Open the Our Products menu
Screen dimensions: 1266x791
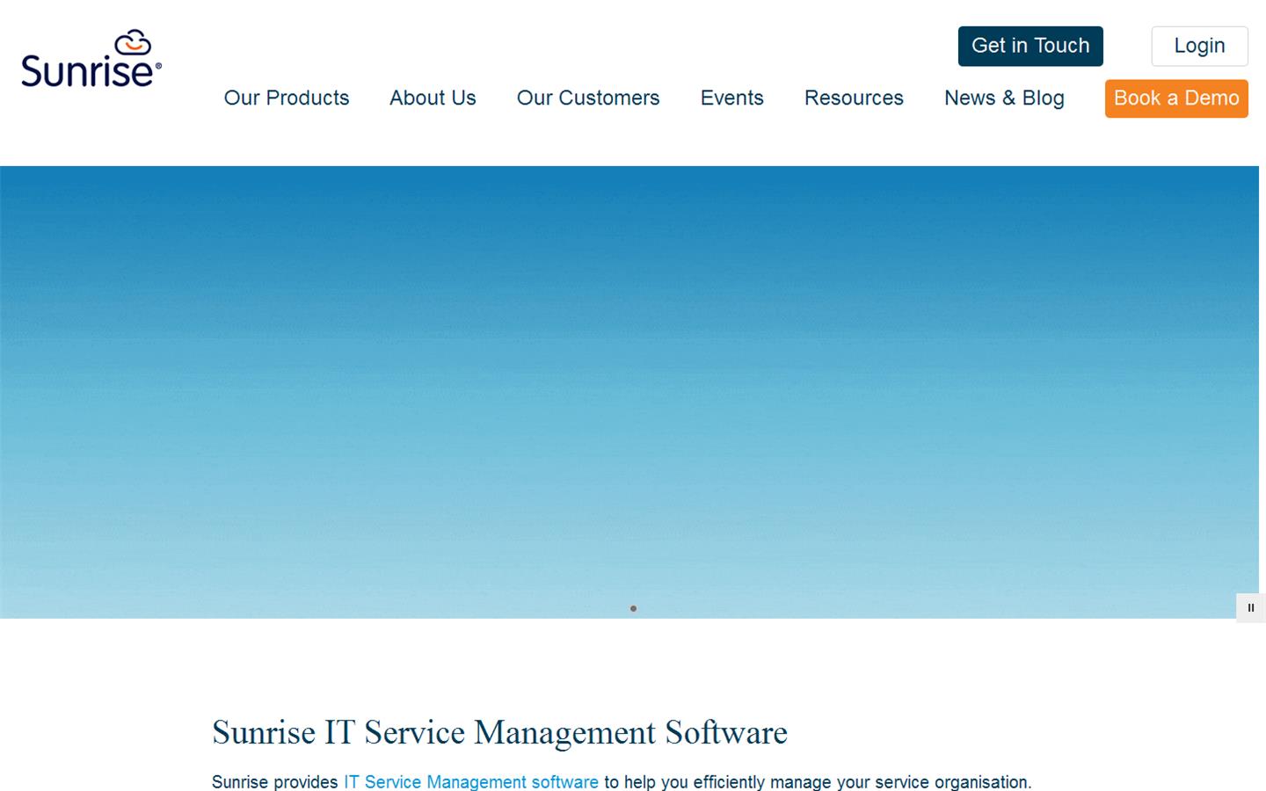pos(286,98)
